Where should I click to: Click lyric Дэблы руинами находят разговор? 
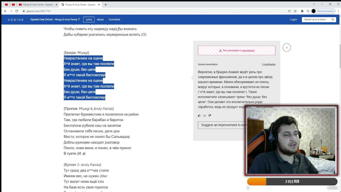(x=92, y=142)
